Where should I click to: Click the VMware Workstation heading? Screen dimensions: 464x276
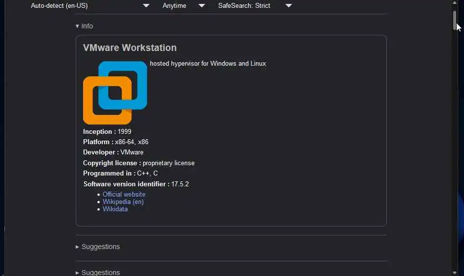coord(130,48)
